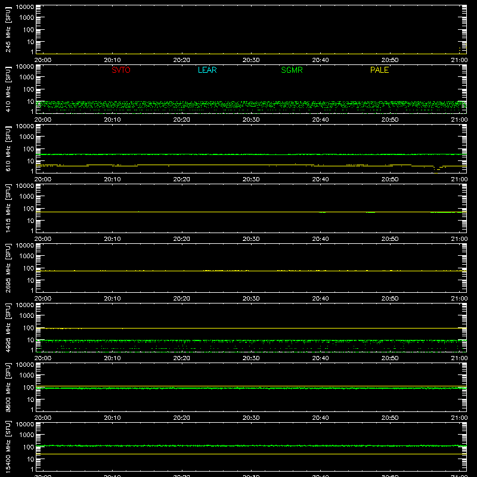Click 20:00 time label under 245 MHz panel
This screenshot has width=477, height=477.
43,60
